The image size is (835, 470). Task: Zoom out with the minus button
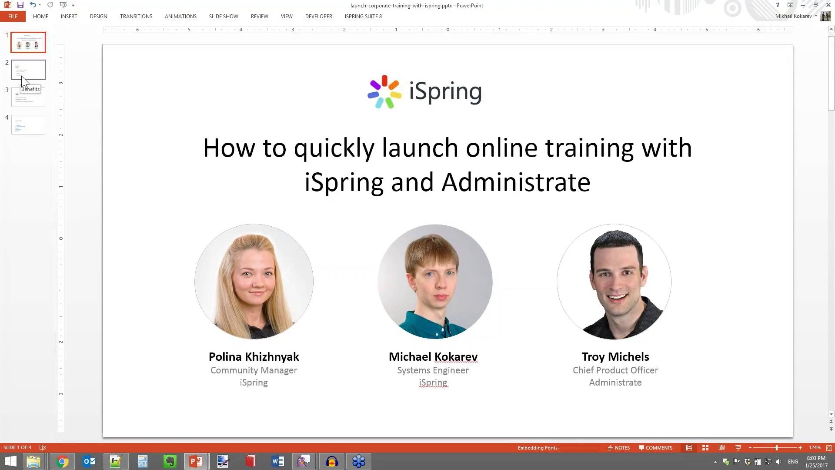pyautogui.click(x=750, y=447)
